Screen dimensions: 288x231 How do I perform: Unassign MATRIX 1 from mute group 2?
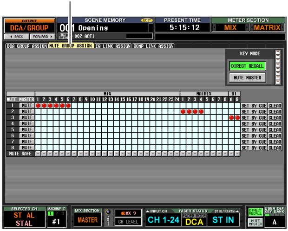click(x=183, y=111)
